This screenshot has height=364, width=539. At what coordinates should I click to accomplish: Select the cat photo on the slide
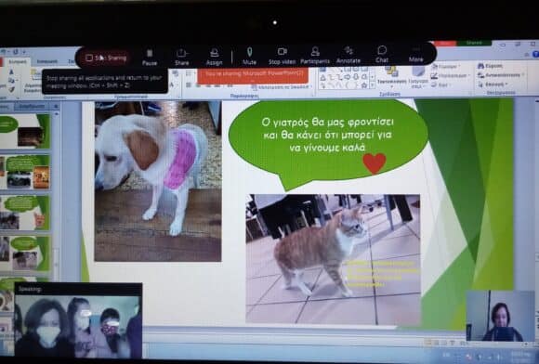click(x=333, y=259)
